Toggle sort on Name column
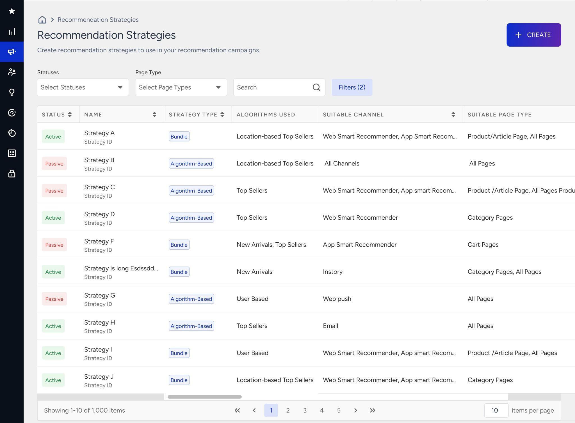Viewport: 575px width, 423px height. (x=154, y=114)
